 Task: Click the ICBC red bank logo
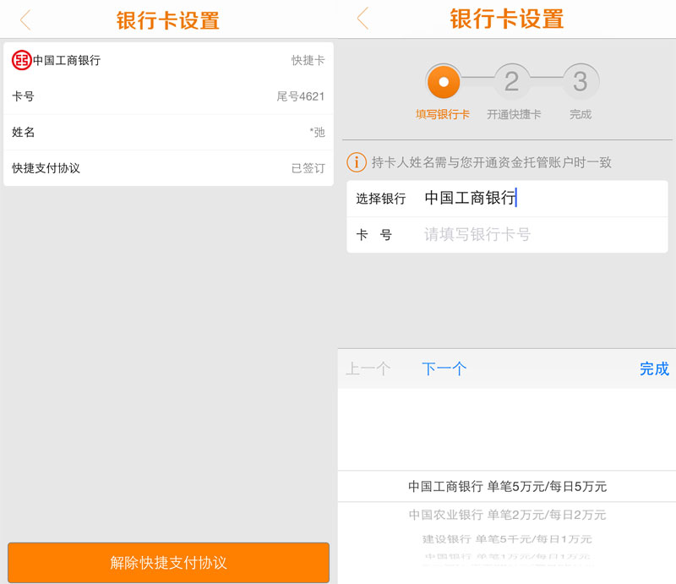point(22,60)
